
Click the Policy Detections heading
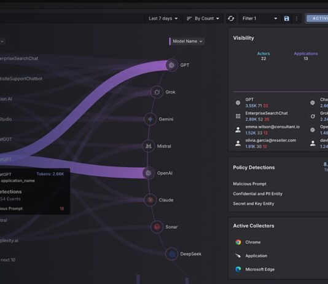pyautogui.click(x=254, y=167)
